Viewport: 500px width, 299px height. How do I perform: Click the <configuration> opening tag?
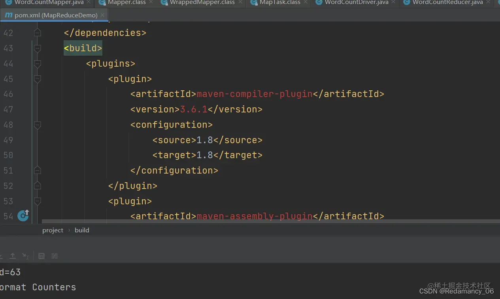click(172, 125)
